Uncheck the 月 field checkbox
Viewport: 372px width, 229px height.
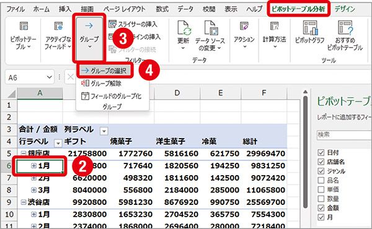pyautogui.click(x=321, y=217)
